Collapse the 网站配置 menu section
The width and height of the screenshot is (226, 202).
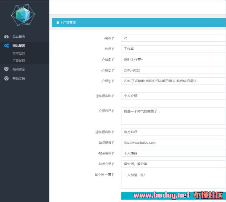(x=19, y=46)
